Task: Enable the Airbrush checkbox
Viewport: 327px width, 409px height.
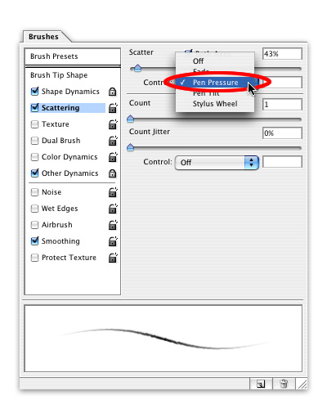Action: coord(34,225)
